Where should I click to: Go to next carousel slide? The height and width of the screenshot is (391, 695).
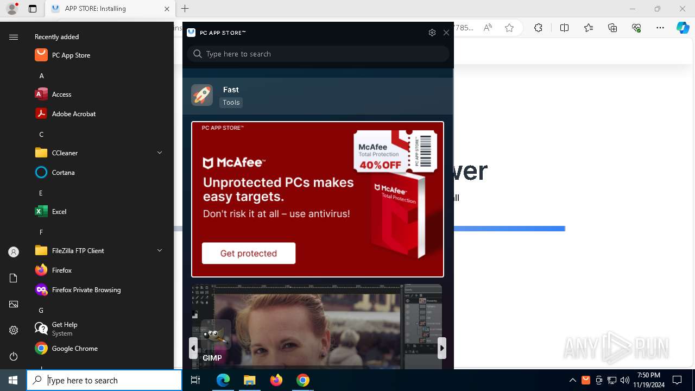(442, 348)
